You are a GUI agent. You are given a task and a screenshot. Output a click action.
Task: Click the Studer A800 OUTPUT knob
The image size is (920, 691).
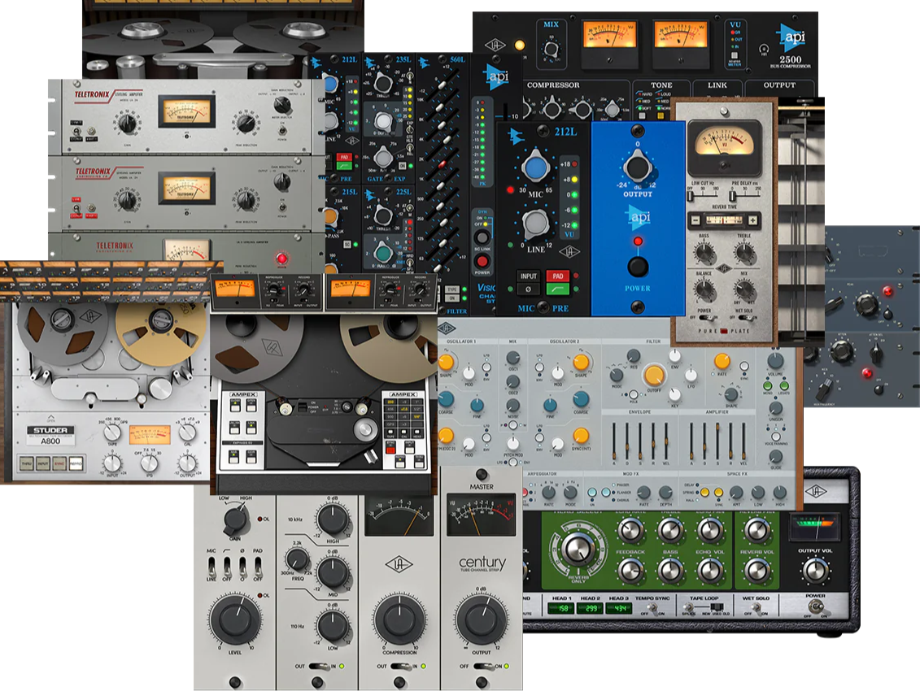pos(187,463)
